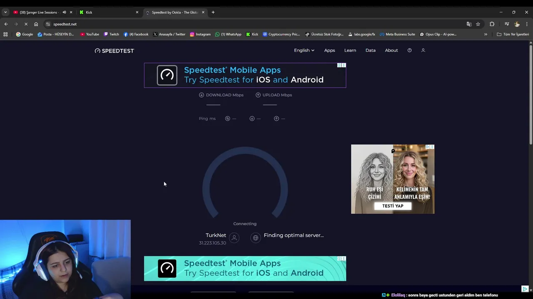Click the upload latency icon in ping row
The height and width of the screenshot is (299, 533).
tap(276, 118)
